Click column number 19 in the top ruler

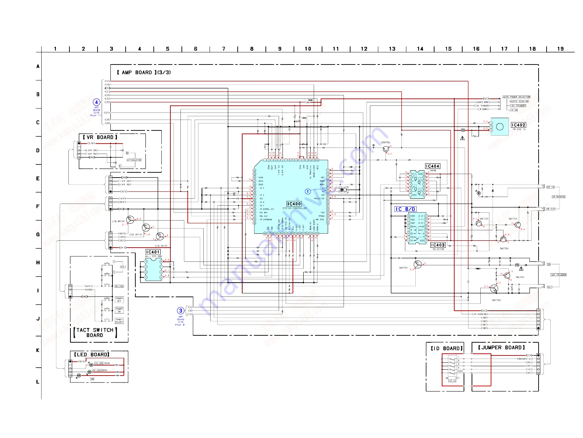[x=560, y=49]
